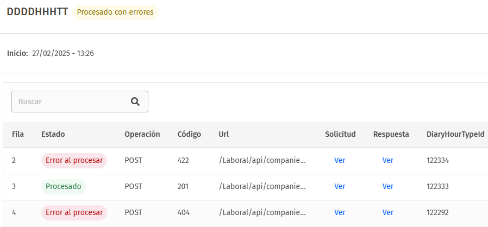The width and height of the screenshot is (488, 227).
Task: Click POST operation in row 3
Action: point(133,187)
